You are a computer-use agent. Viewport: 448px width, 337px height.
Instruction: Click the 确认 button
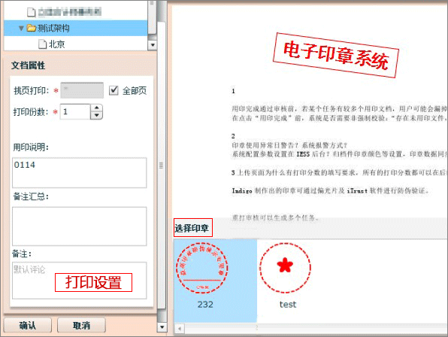tap(27, 325)
